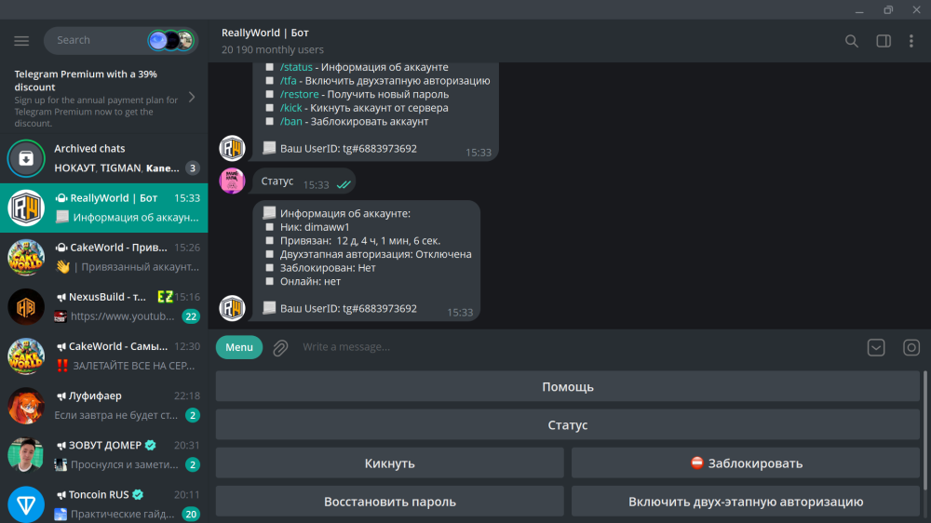This screenshot has width=931, height=523.
Task: Click the pink user avatar beside Статус message
Action: point(232,181)
